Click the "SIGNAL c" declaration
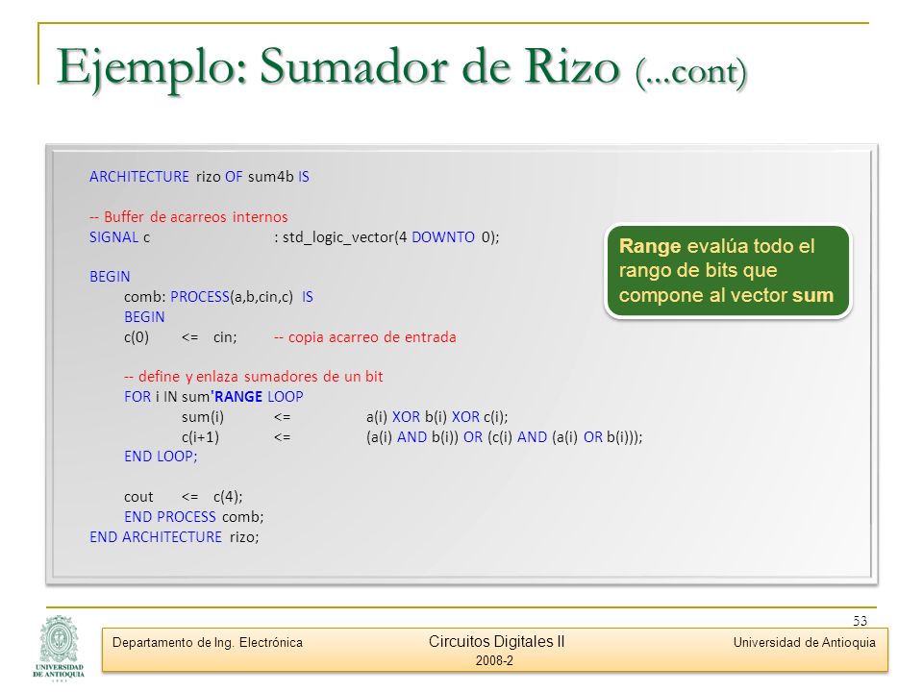The width and height of the screenshot is (923, 692). pos(119,237)
